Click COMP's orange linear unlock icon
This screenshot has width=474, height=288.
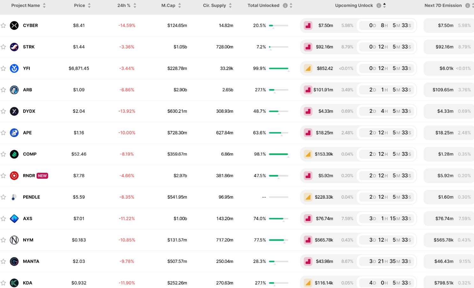pyautogui.click(x=308, y=154)
